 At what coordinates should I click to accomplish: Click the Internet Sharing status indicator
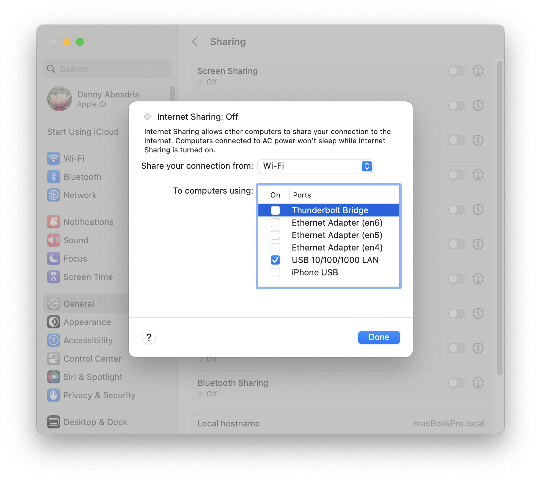click(148, 116)
